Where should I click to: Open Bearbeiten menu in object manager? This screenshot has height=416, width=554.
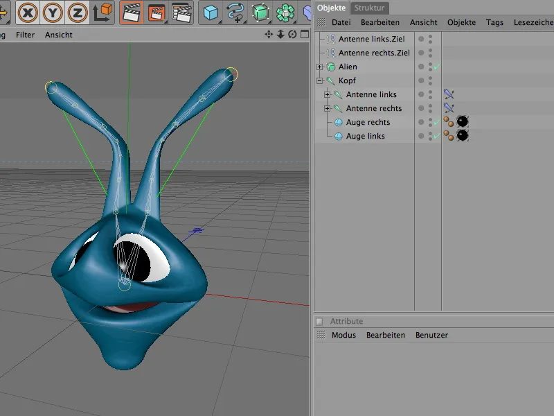click(379, 22)
